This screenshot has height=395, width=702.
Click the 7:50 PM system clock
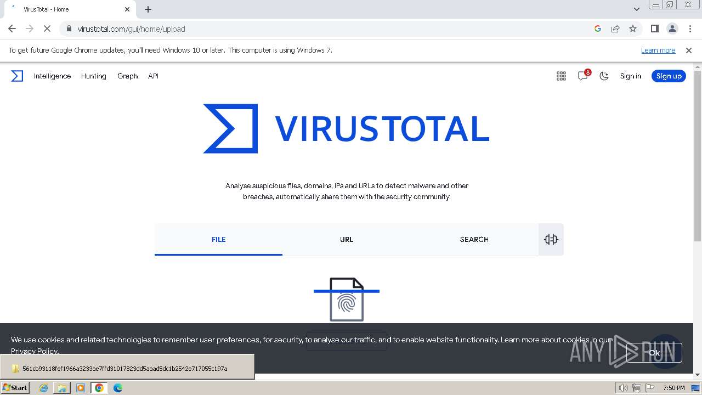pos(674,388)
